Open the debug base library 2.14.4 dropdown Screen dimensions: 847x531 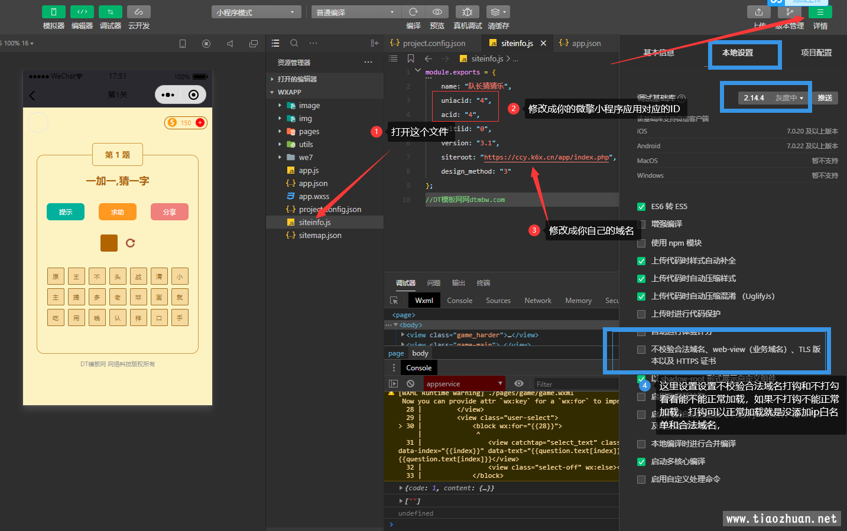774,98
